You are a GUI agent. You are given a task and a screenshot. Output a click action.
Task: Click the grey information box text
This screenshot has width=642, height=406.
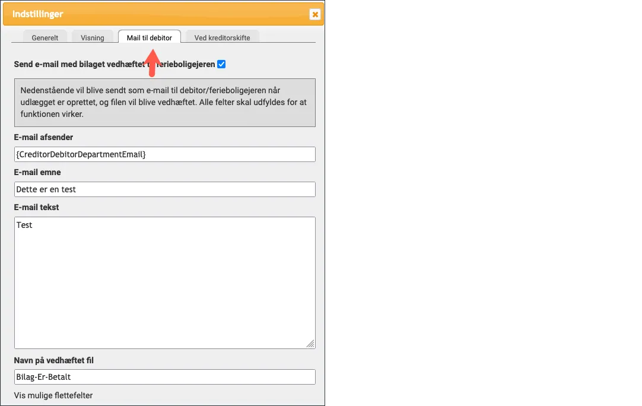(164, 102)
